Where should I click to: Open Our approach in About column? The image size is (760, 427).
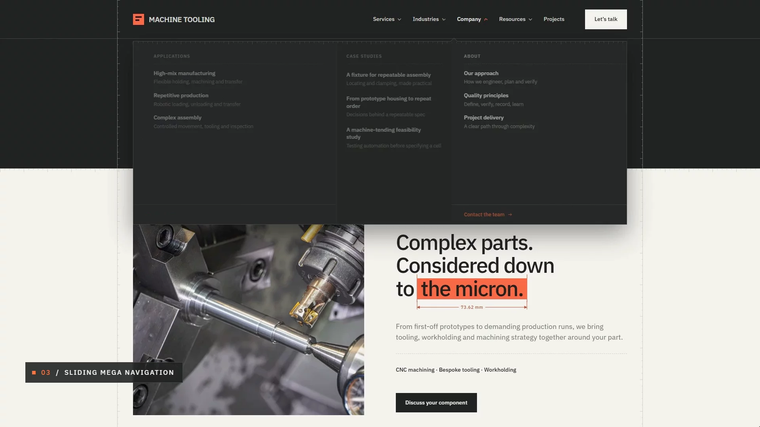500,77
